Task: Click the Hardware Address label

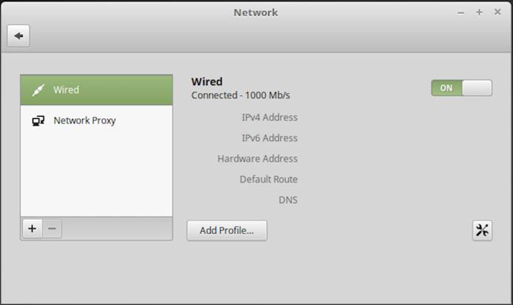Action: pos(257,159)
